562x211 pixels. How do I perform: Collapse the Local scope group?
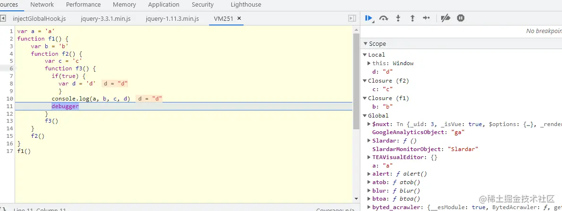point(365,55)
